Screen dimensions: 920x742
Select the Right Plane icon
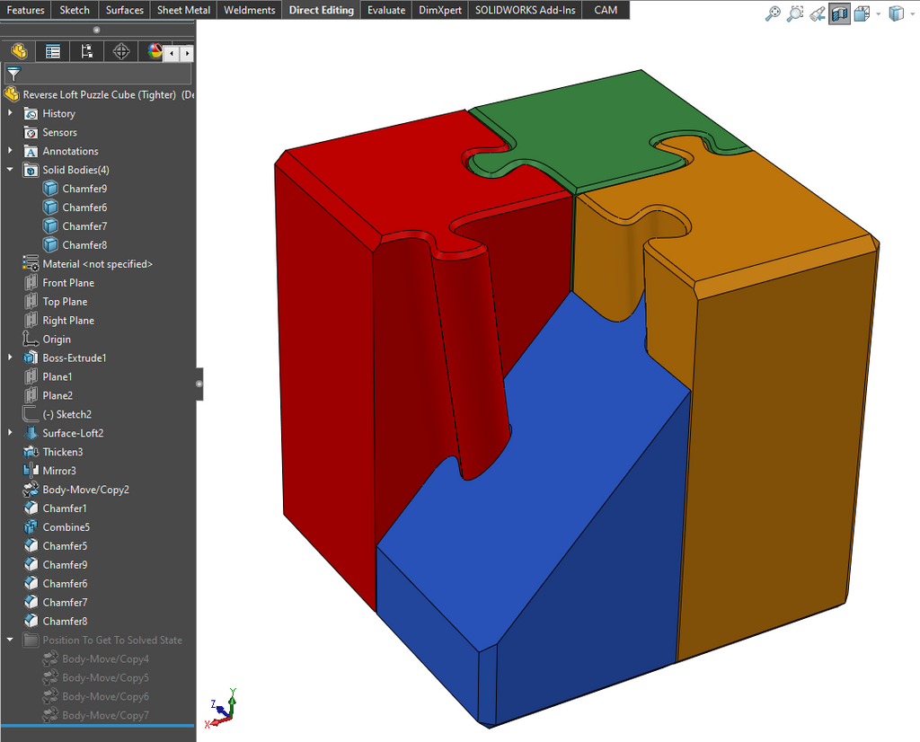coord(31,321)
